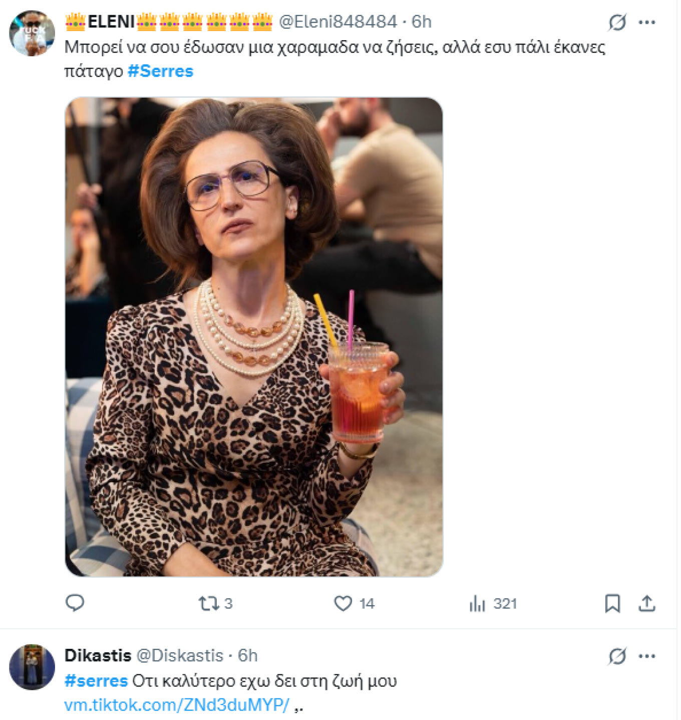
Task: Share ELENI's tweet via share icon
Action: 646,603
